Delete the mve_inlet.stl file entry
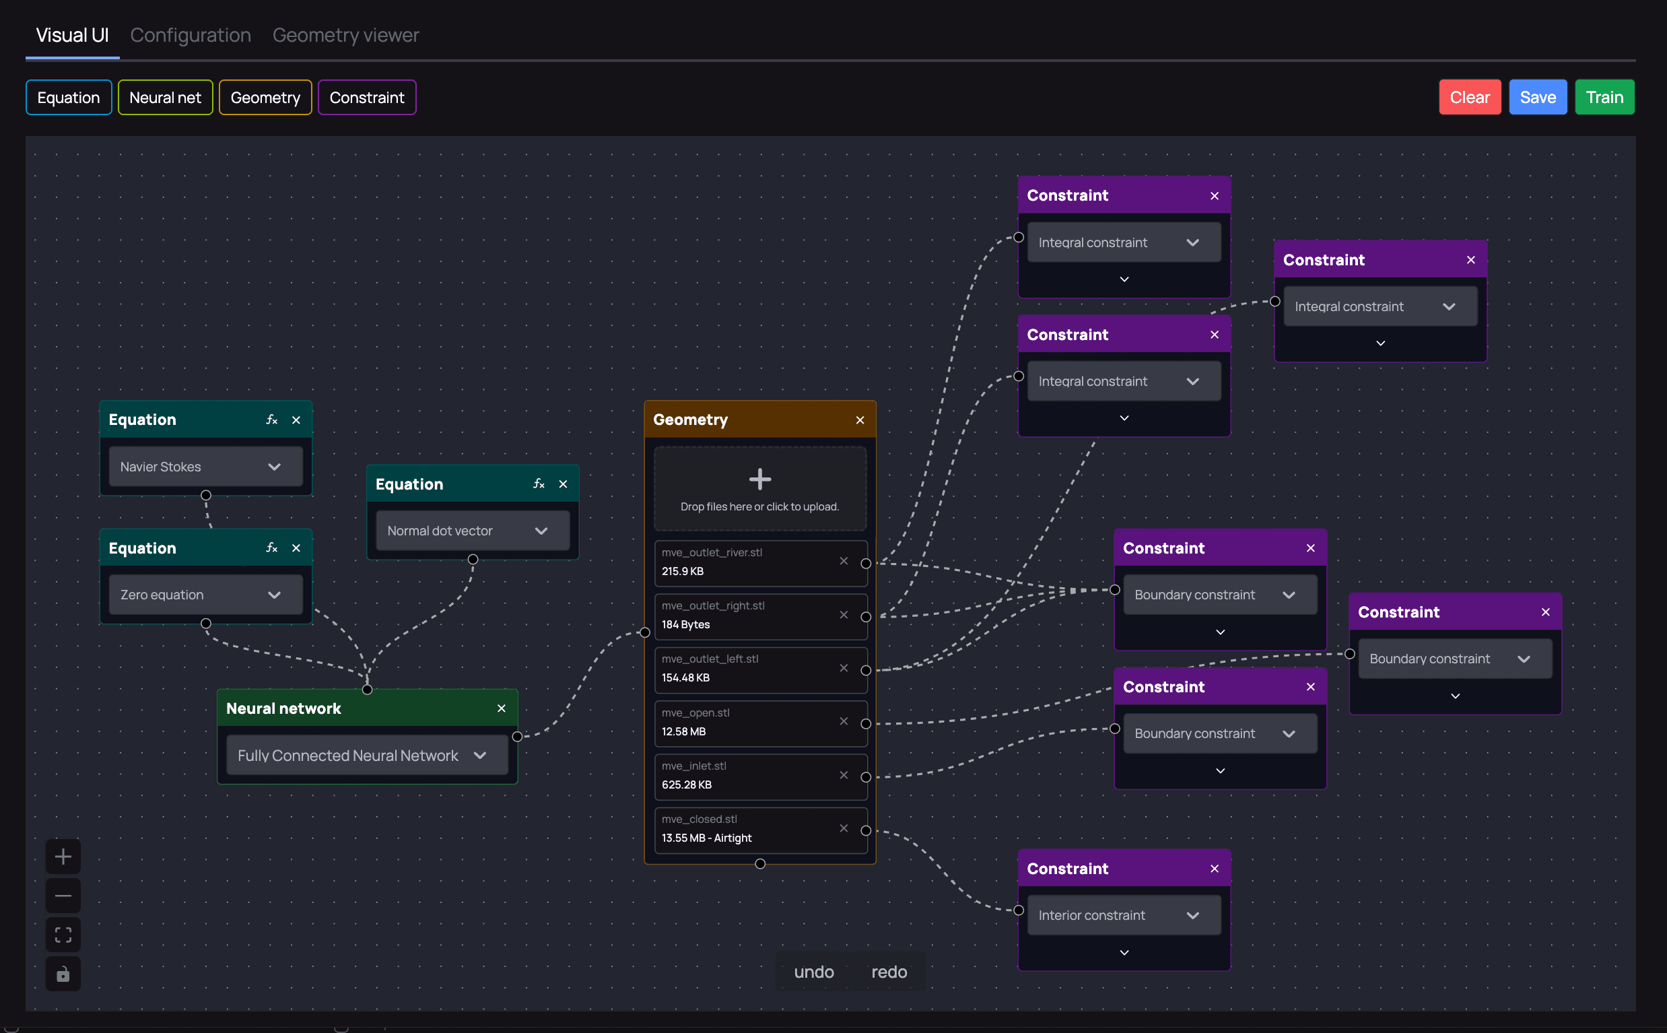 [x=844, y=774]
